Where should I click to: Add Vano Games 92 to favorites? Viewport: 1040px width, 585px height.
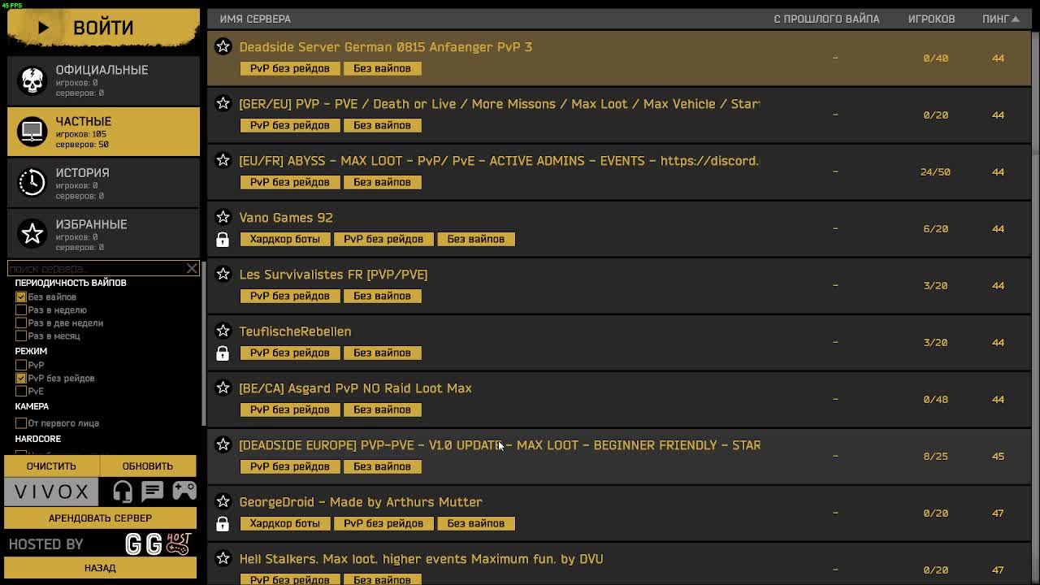click(223, 217)
